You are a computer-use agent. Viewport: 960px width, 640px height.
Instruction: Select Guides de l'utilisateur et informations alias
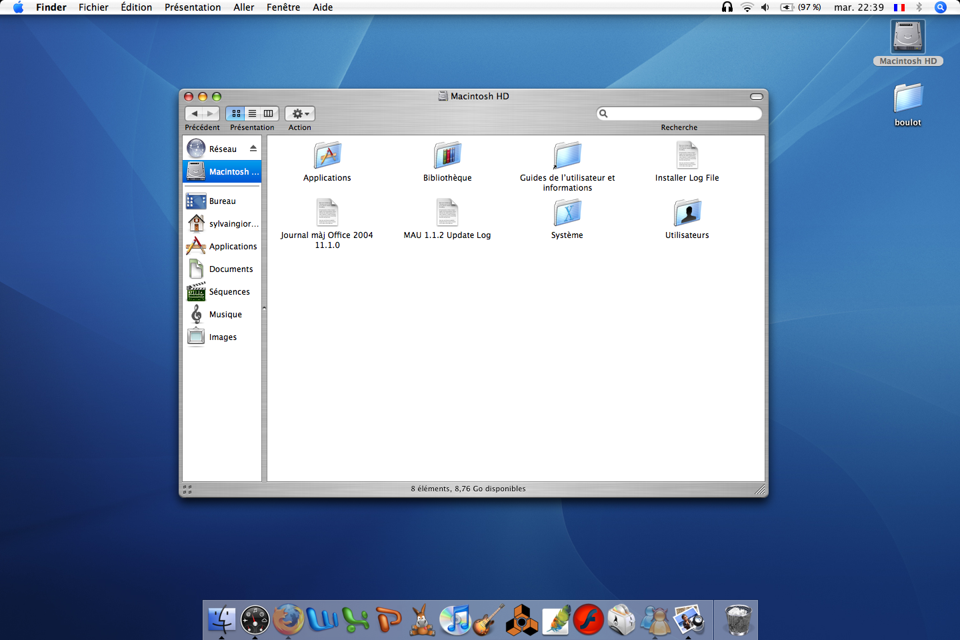click(x=567, y=155)
